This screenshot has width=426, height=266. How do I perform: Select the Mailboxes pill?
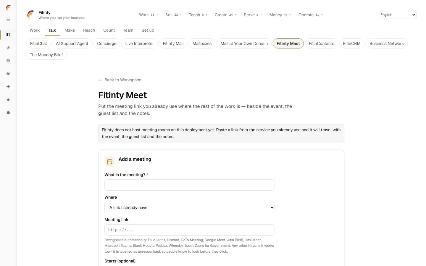202,43
